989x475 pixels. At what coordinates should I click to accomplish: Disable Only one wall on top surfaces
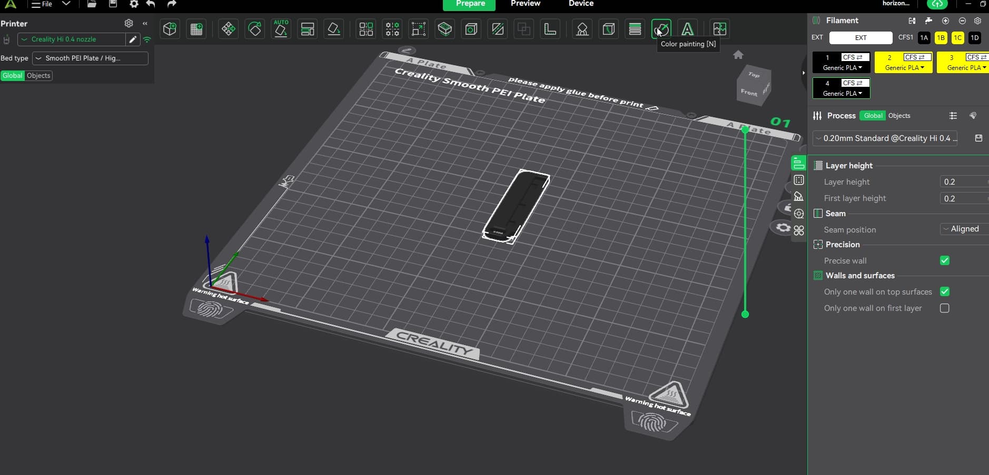(945, 291)
